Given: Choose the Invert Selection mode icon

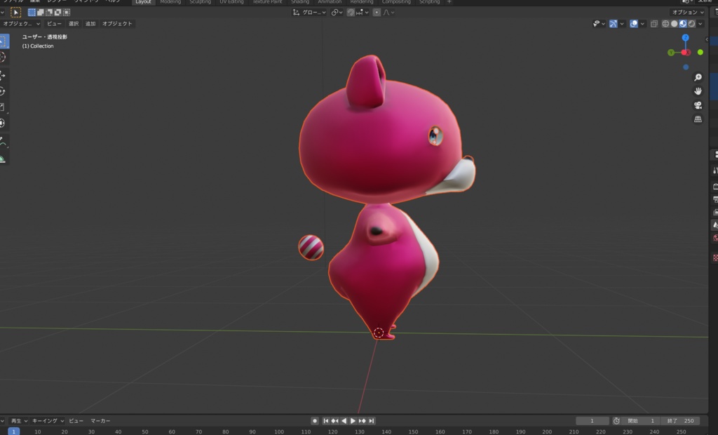Looking at the screenshot, I should (57, 13).
